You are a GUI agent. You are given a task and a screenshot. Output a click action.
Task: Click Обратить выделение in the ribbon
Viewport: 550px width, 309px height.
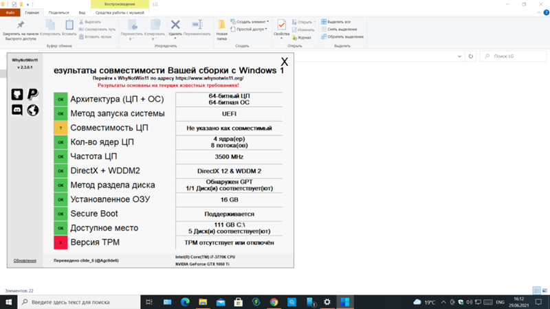pos(342,36)
